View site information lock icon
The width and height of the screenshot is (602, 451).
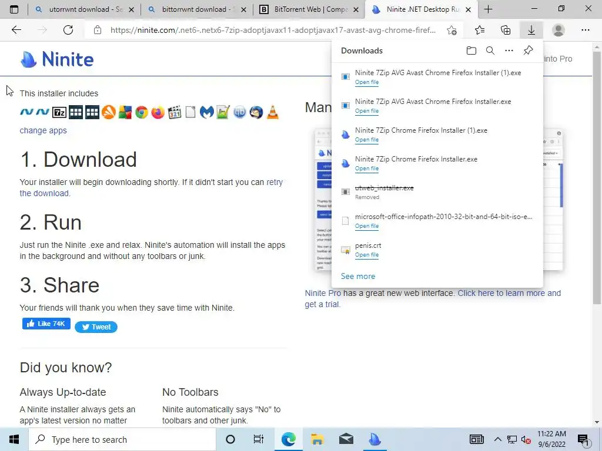[98, 30]
